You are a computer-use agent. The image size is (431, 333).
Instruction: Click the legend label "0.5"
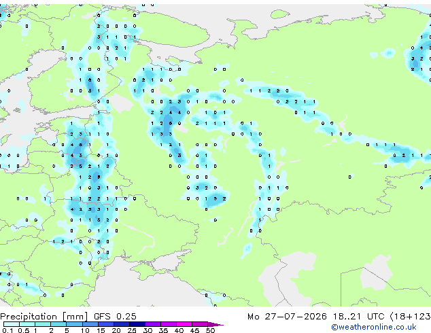point(23,330)
